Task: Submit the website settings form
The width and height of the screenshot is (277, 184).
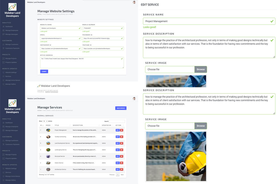Action: point(44,72)
